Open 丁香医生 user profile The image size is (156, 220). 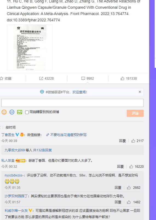click(x=8, y=135)
